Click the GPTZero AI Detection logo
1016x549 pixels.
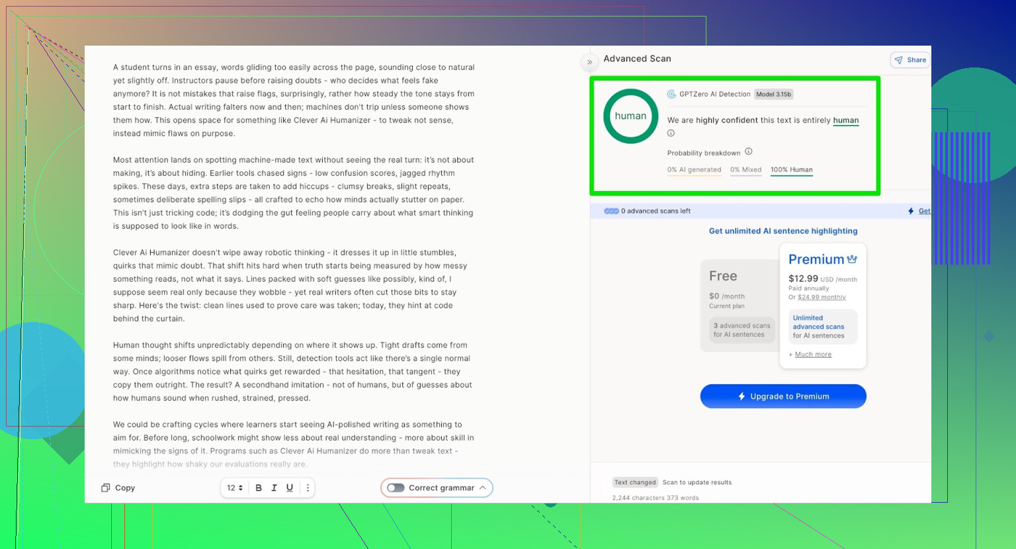[671, 95]
